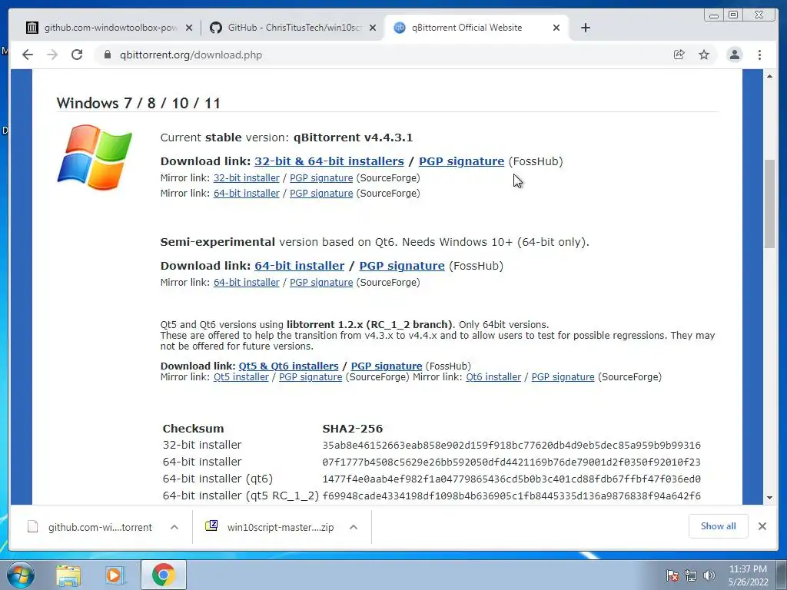This screenshot has height=590, width=787.
Task: Open stable version PGP signature FossHub link
Action: pos(461,161)
